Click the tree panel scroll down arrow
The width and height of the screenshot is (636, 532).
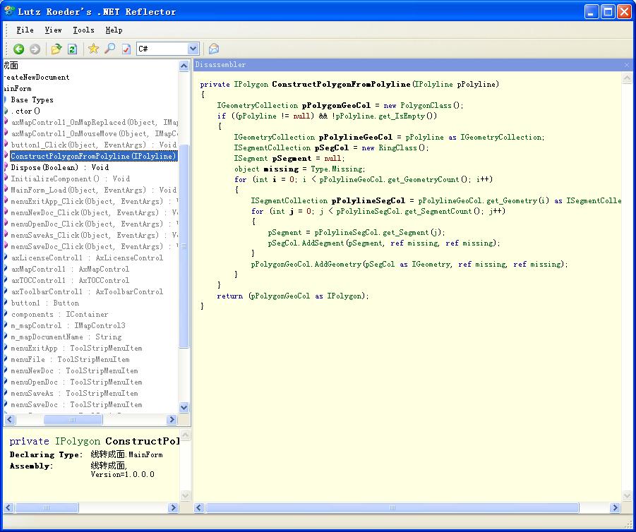(184, 408)
